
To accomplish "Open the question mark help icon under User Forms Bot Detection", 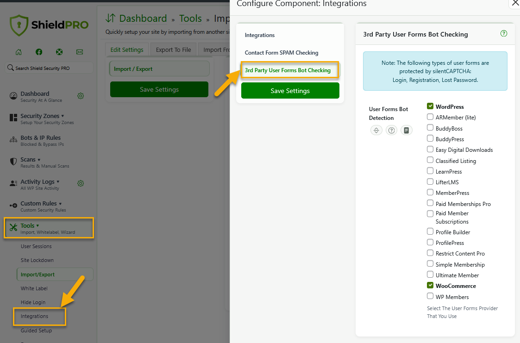I will [391, 130].
